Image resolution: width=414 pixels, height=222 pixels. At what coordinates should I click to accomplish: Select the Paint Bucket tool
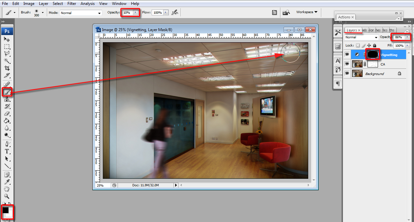coord(7,121)
